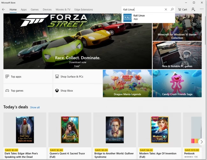Click the Top games label
207x160 pixels.
[x=17, y=91]
